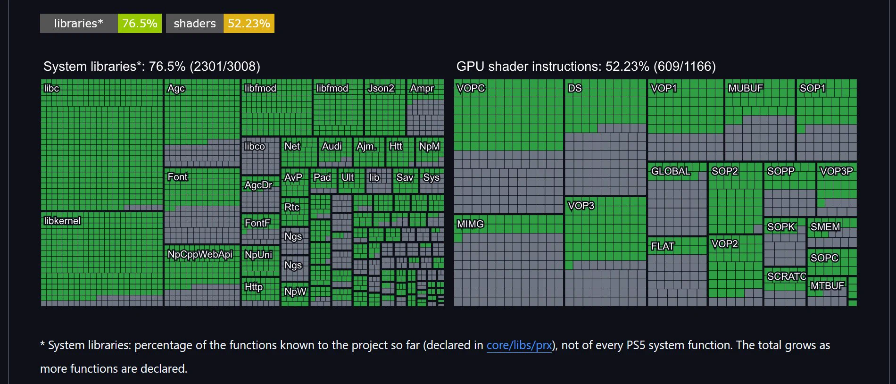Click the NpM library block
The image size is (896, 384).
pyautogui.click(x=430, y=152)
